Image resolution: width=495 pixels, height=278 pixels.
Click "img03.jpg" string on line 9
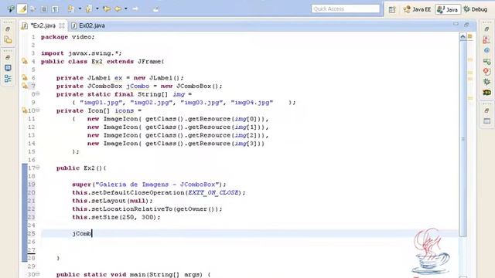coord(203,103)
